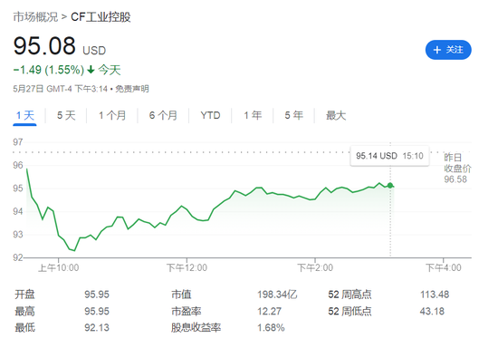Click the 昨日收盘价 96.58 label

[457, 169]
